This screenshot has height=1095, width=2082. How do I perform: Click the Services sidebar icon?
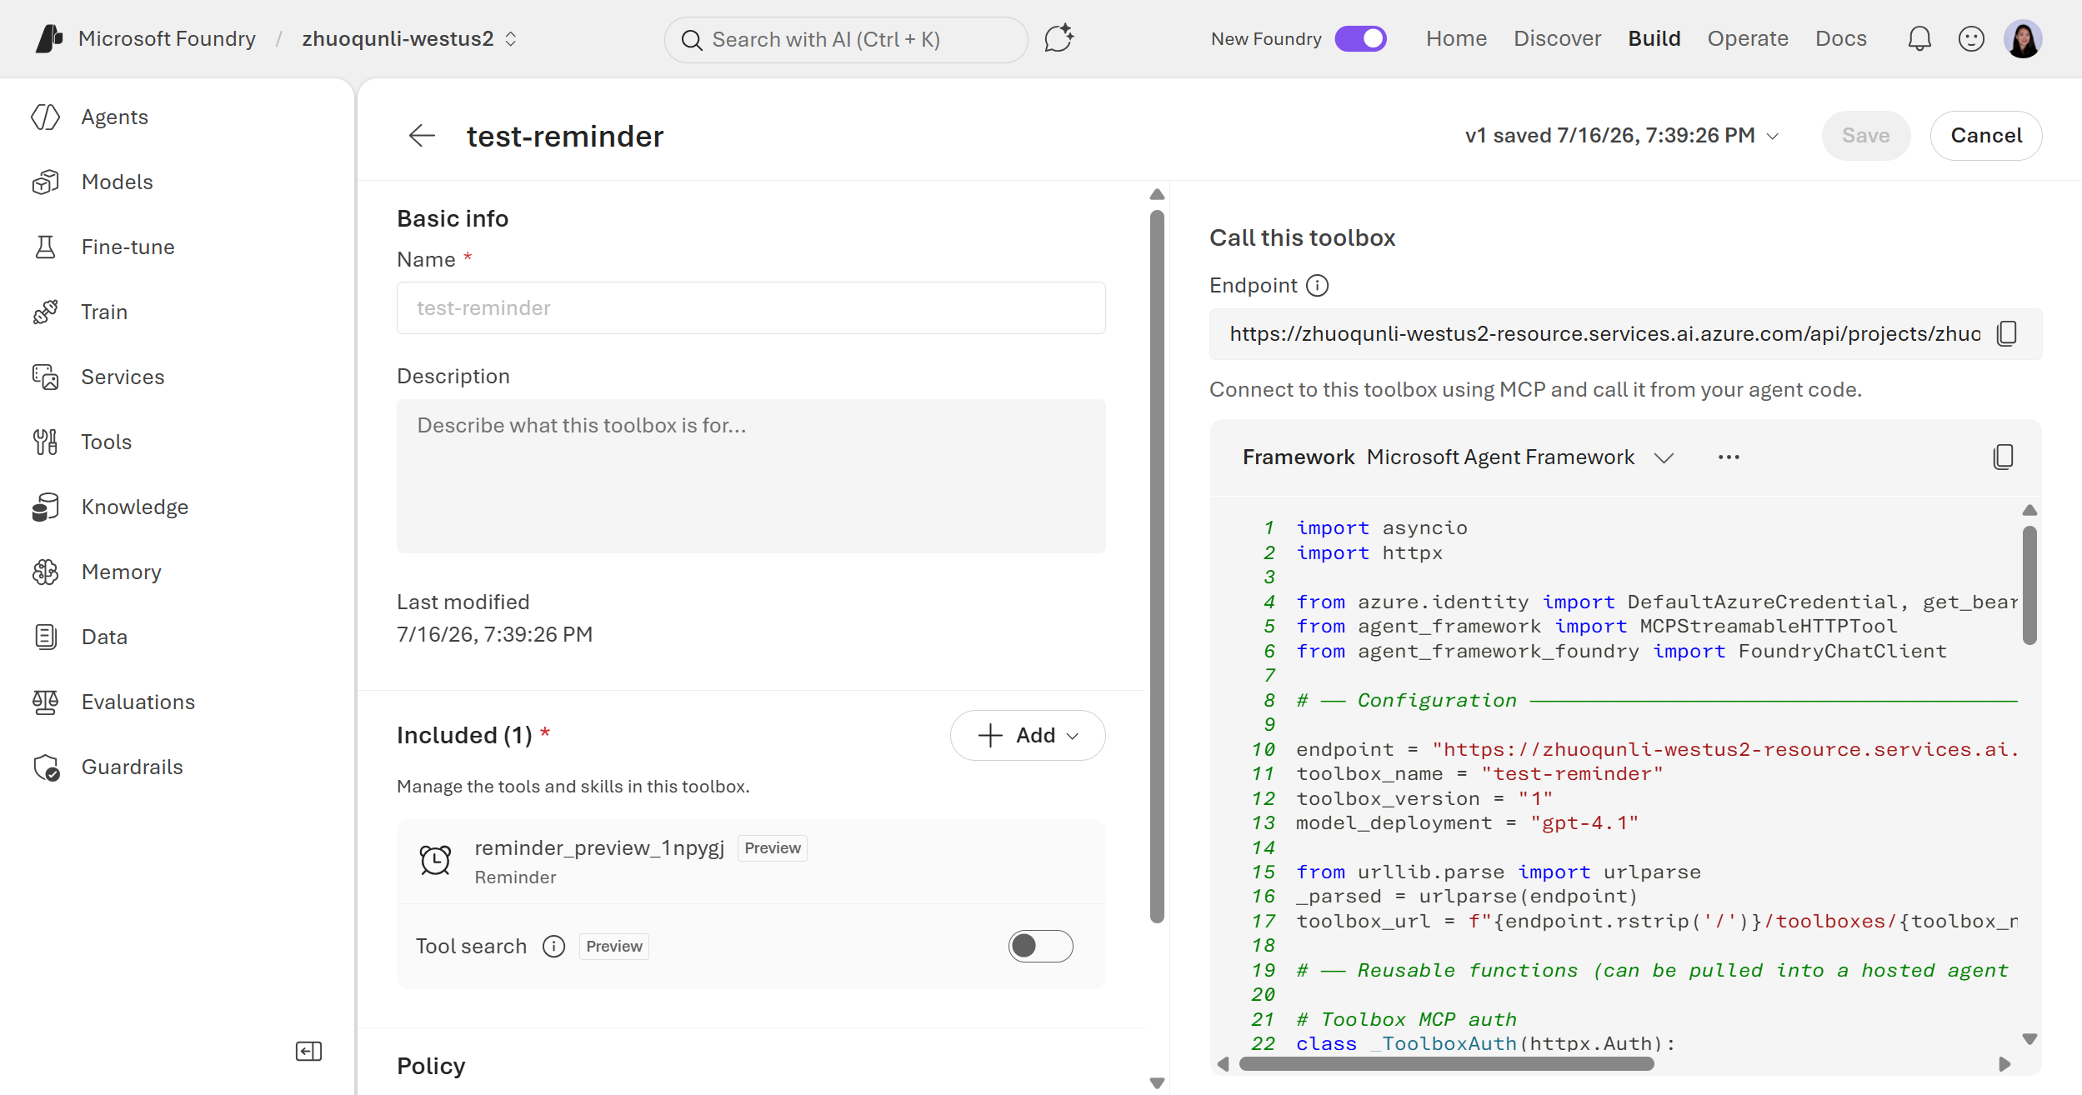46,377
